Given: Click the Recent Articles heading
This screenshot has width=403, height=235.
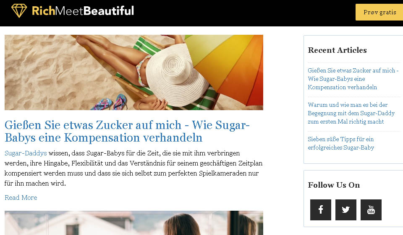Looking at the screenshot, I should 337,50.
